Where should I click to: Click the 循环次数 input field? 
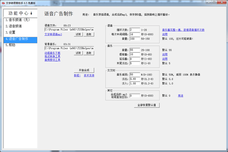coord(135,30)
